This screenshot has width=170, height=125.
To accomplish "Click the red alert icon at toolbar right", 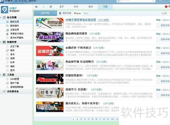I will click(x=166, y=6).
